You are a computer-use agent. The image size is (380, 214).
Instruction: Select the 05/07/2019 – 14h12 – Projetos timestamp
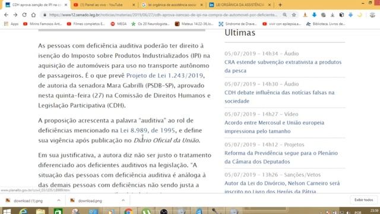pyautogui.click(x=264, y=144)
